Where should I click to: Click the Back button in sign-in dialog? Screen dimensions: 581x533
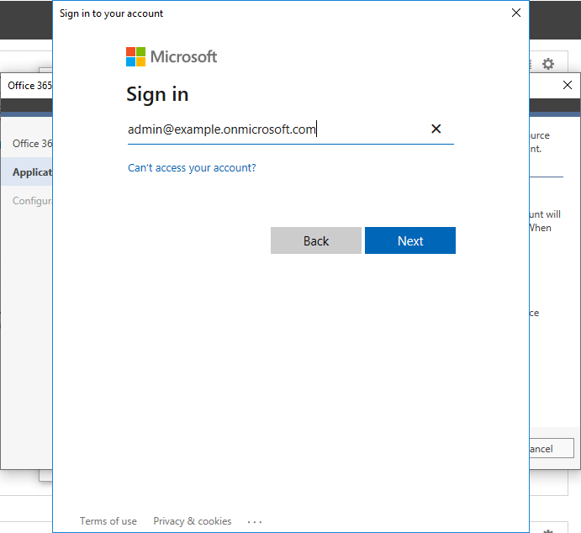(x=315, y=240)
